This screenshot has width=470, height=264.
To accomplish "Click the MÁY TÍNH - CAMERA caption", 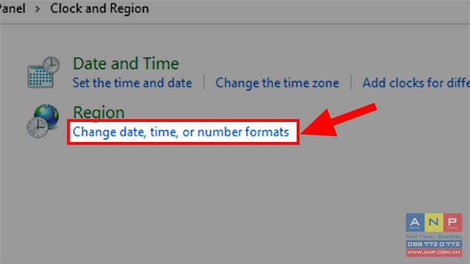I will (x=434, y=236).
